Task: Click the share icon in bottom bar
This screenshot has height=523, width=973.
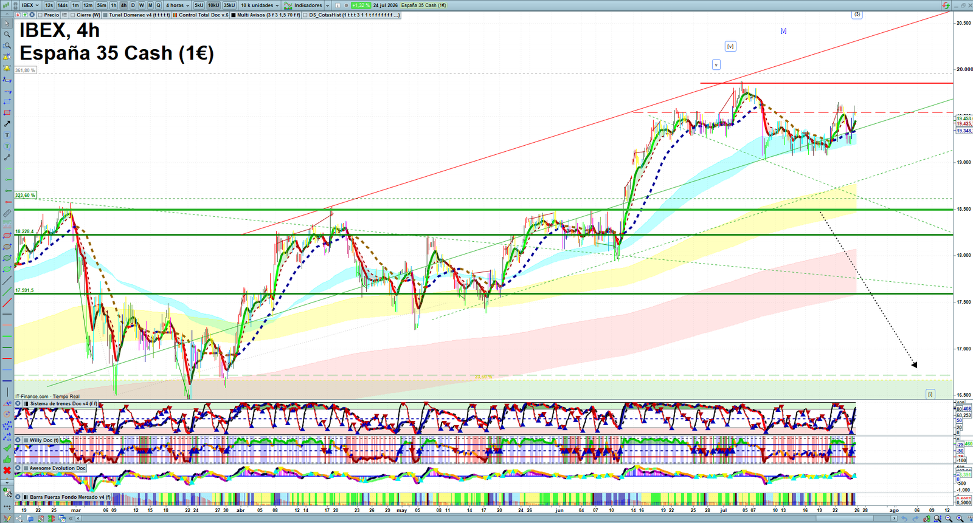Action: coord(19,518)
